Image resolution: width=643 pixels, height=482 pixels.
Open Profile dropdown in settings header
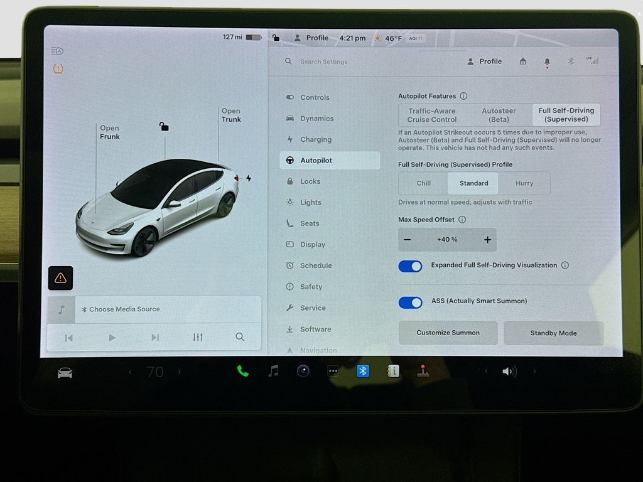(x=484, y=62)
